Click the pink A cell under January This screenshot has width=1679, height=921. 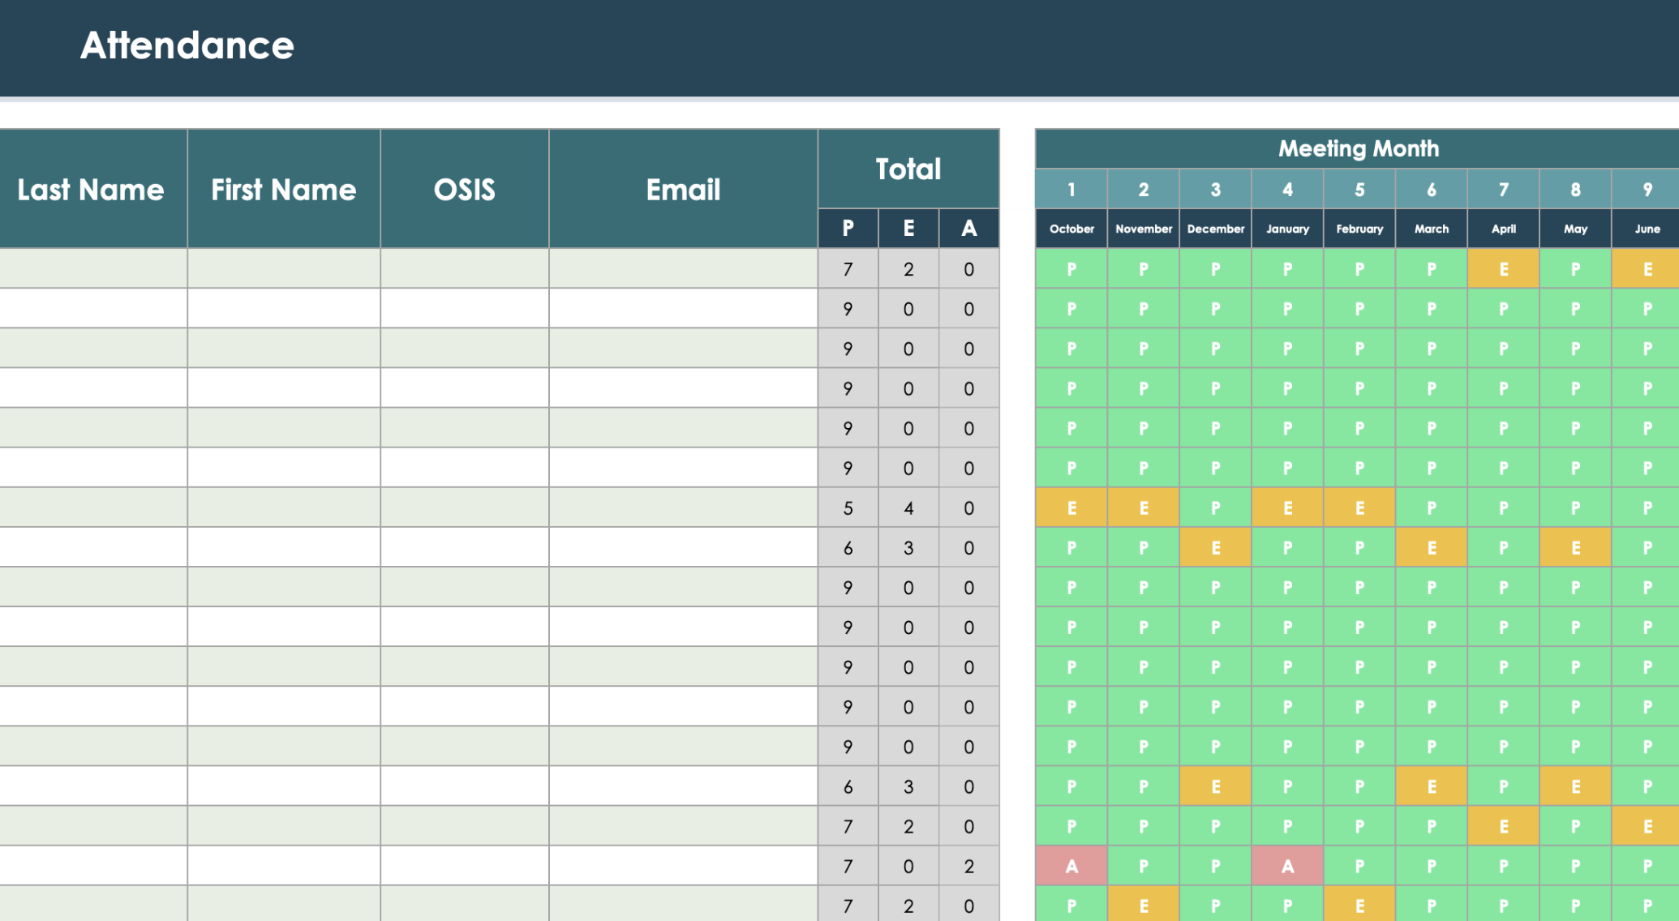tap(1288, 866)
